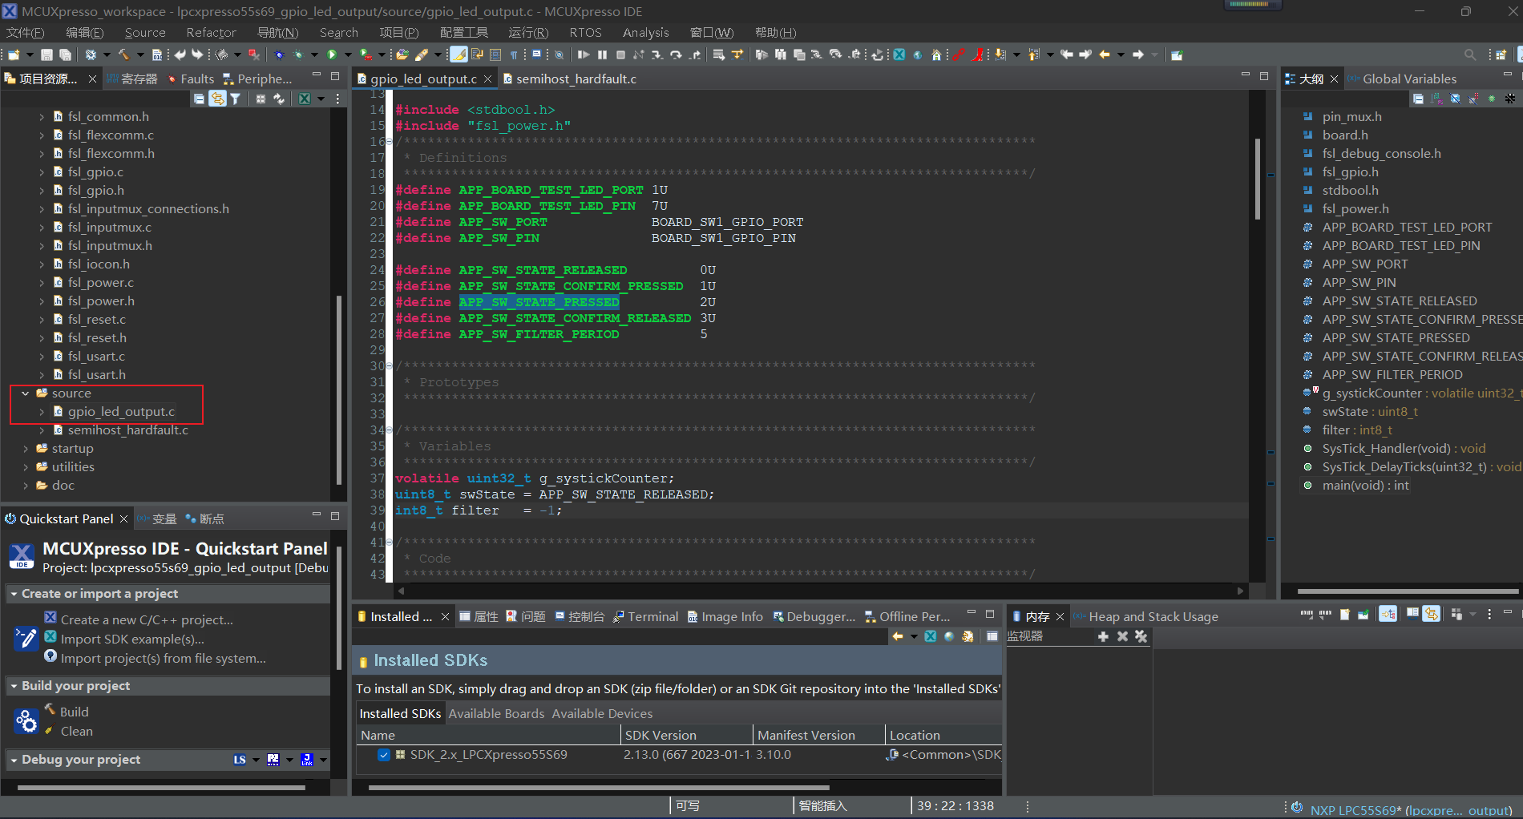
Task: Click Import project(s) from file system link
Action: point(164,658)
